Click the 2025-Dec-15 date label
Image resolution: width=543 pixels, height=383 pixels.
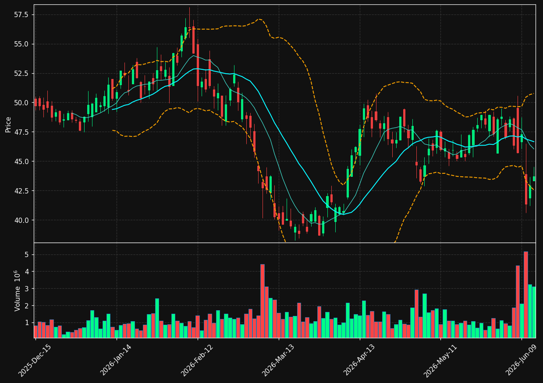coord(35,360)
